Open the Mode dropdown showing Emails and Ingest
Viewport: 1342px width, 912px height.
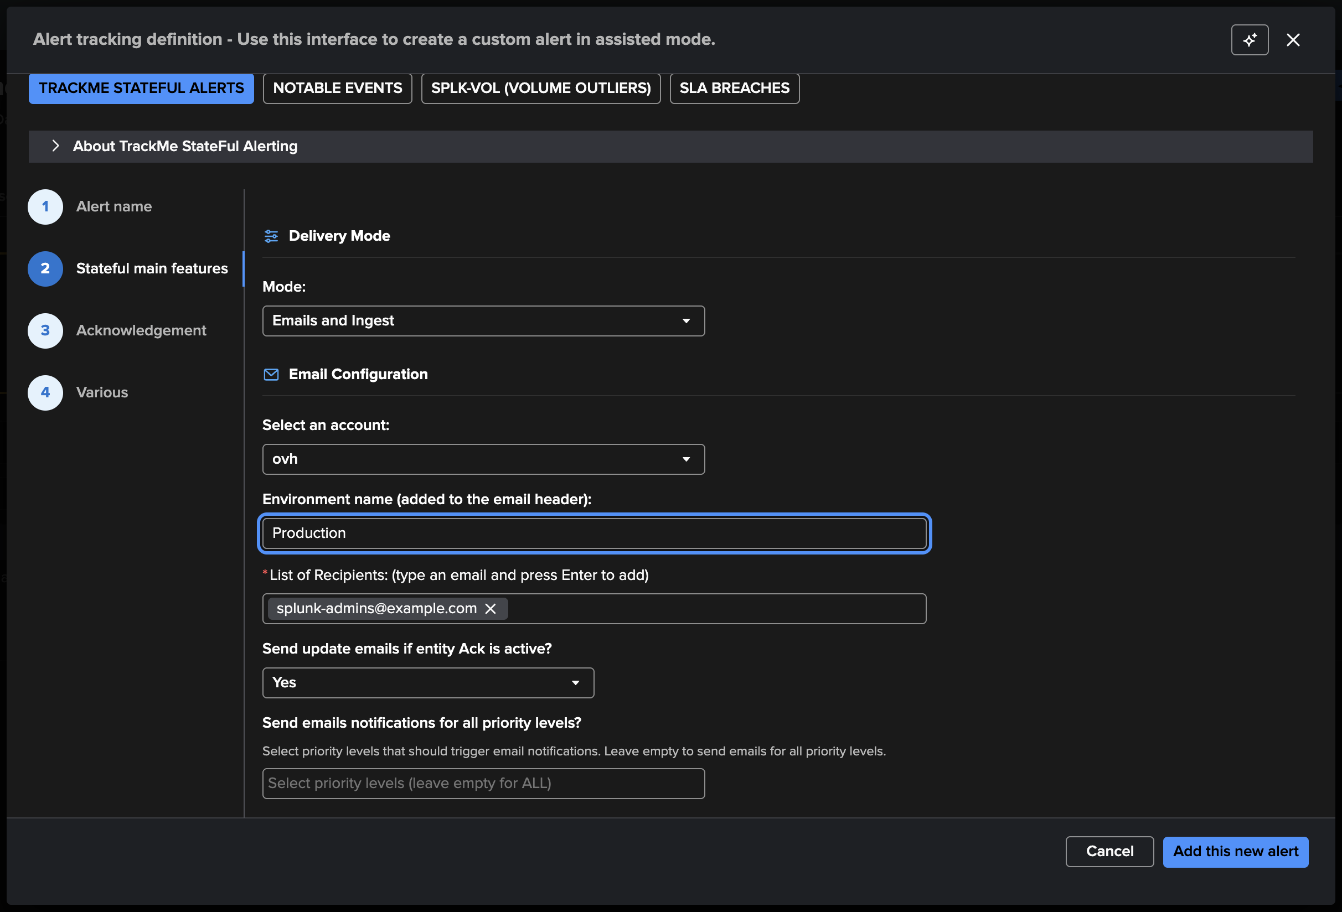pyautogui.click(x=483, y=321)
